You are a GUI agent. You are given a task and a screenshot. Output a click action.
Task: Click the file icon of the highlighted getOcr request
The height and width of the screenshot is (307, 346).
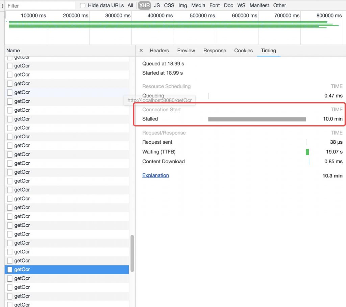pyautogui.click(x=9, y=270)
